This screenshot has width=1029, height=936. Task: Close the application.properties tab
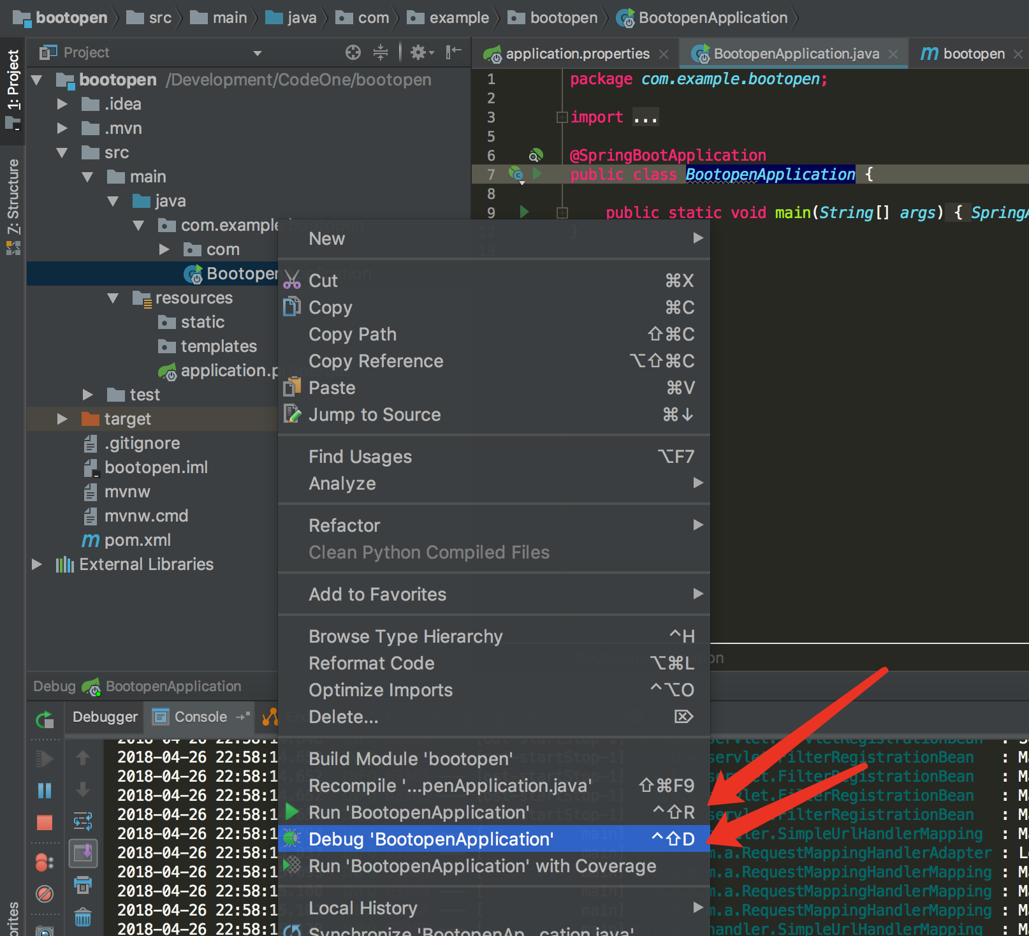click(664, 54)
